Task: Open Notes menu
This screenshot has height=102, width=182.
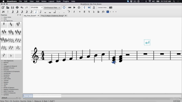Action: [44, 1]
